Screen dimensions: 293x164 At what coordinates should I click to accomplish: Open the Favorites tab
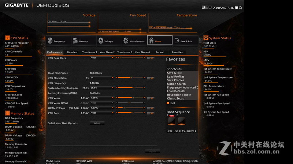coord(177,52)
